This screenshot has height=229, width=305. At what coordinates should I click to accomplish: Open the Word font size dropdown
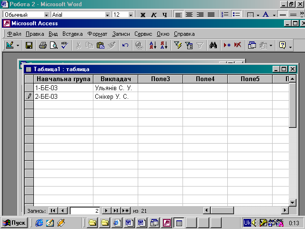tap(131, 15)
